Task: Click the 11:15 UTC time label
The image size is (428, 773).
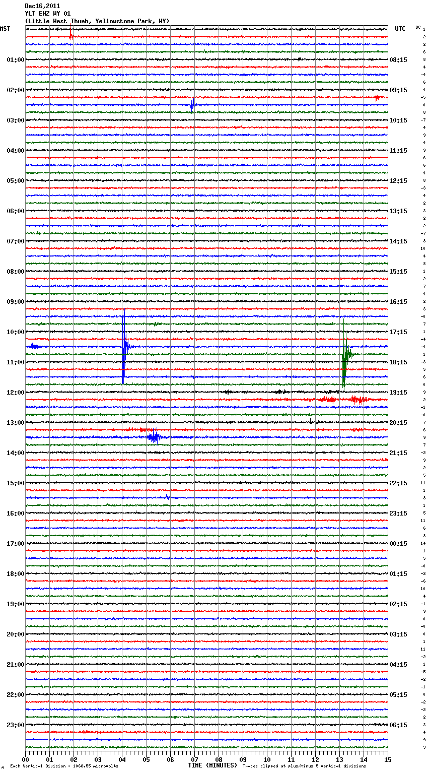Action: point(398,151)
